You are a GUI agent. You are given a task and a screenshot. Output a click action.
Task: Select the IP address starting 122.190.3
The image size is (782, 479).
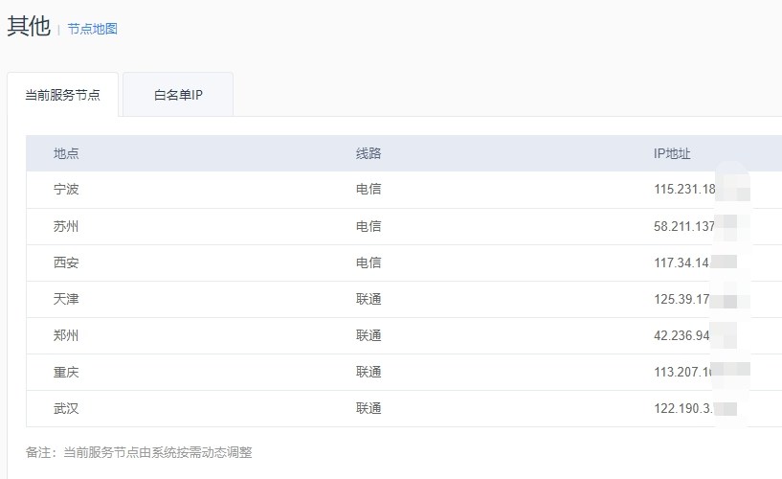pos(683,408)
